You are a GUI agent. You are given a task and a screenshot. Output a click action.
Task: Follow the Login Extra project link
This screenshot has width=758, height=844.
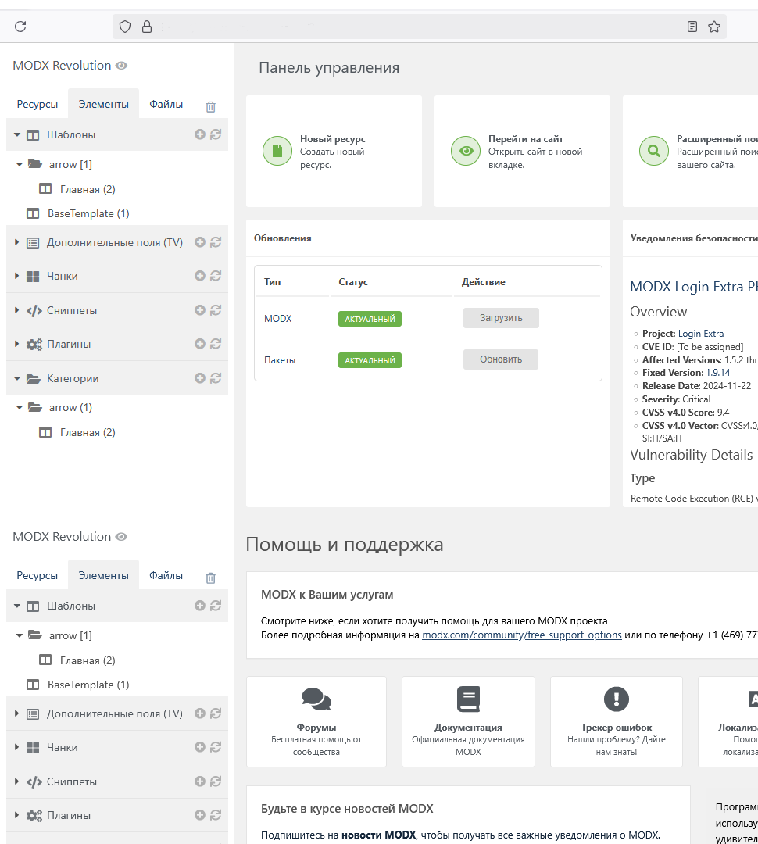[701, 334]
